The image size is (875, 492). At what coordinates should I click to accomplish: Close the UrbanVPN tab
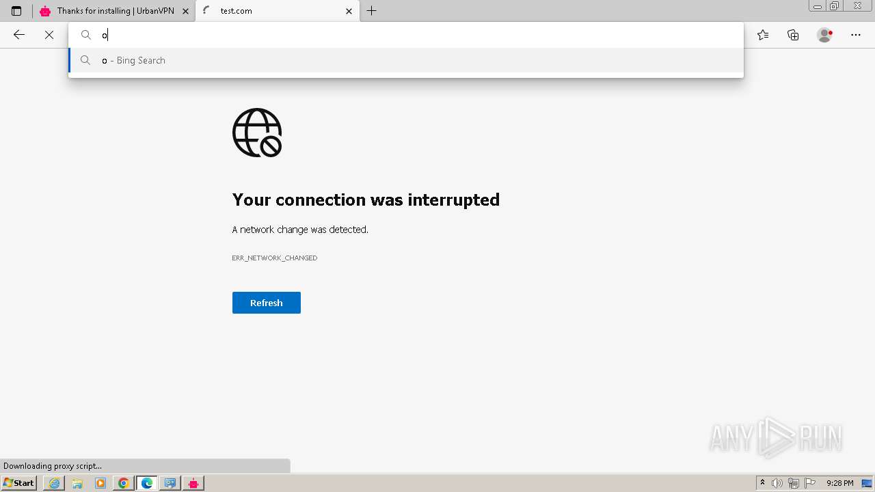185,11
